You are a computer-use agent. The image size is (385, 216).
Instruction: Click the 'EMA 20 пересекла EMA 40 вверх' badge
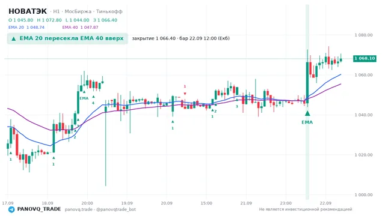tap(67, 38)
